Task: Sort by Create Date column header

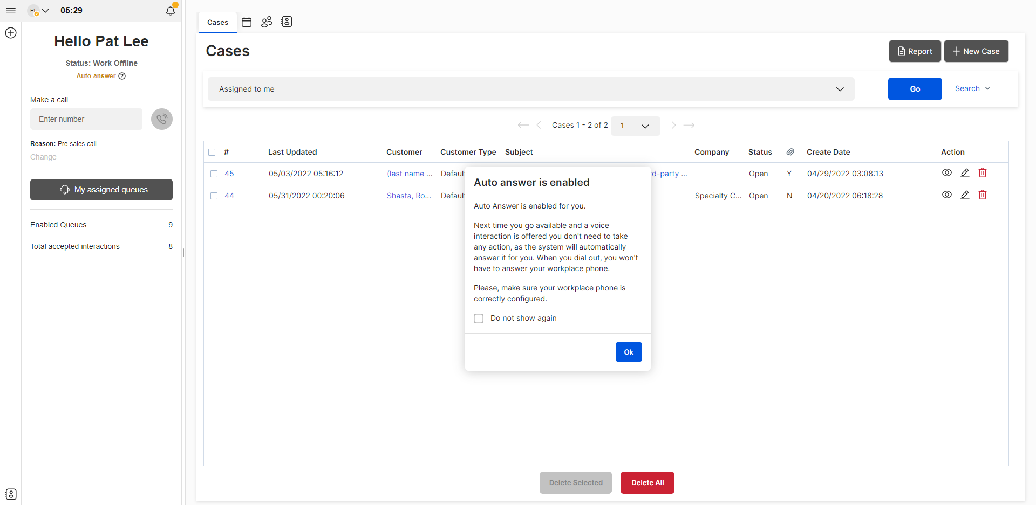Action: (828, 152)
